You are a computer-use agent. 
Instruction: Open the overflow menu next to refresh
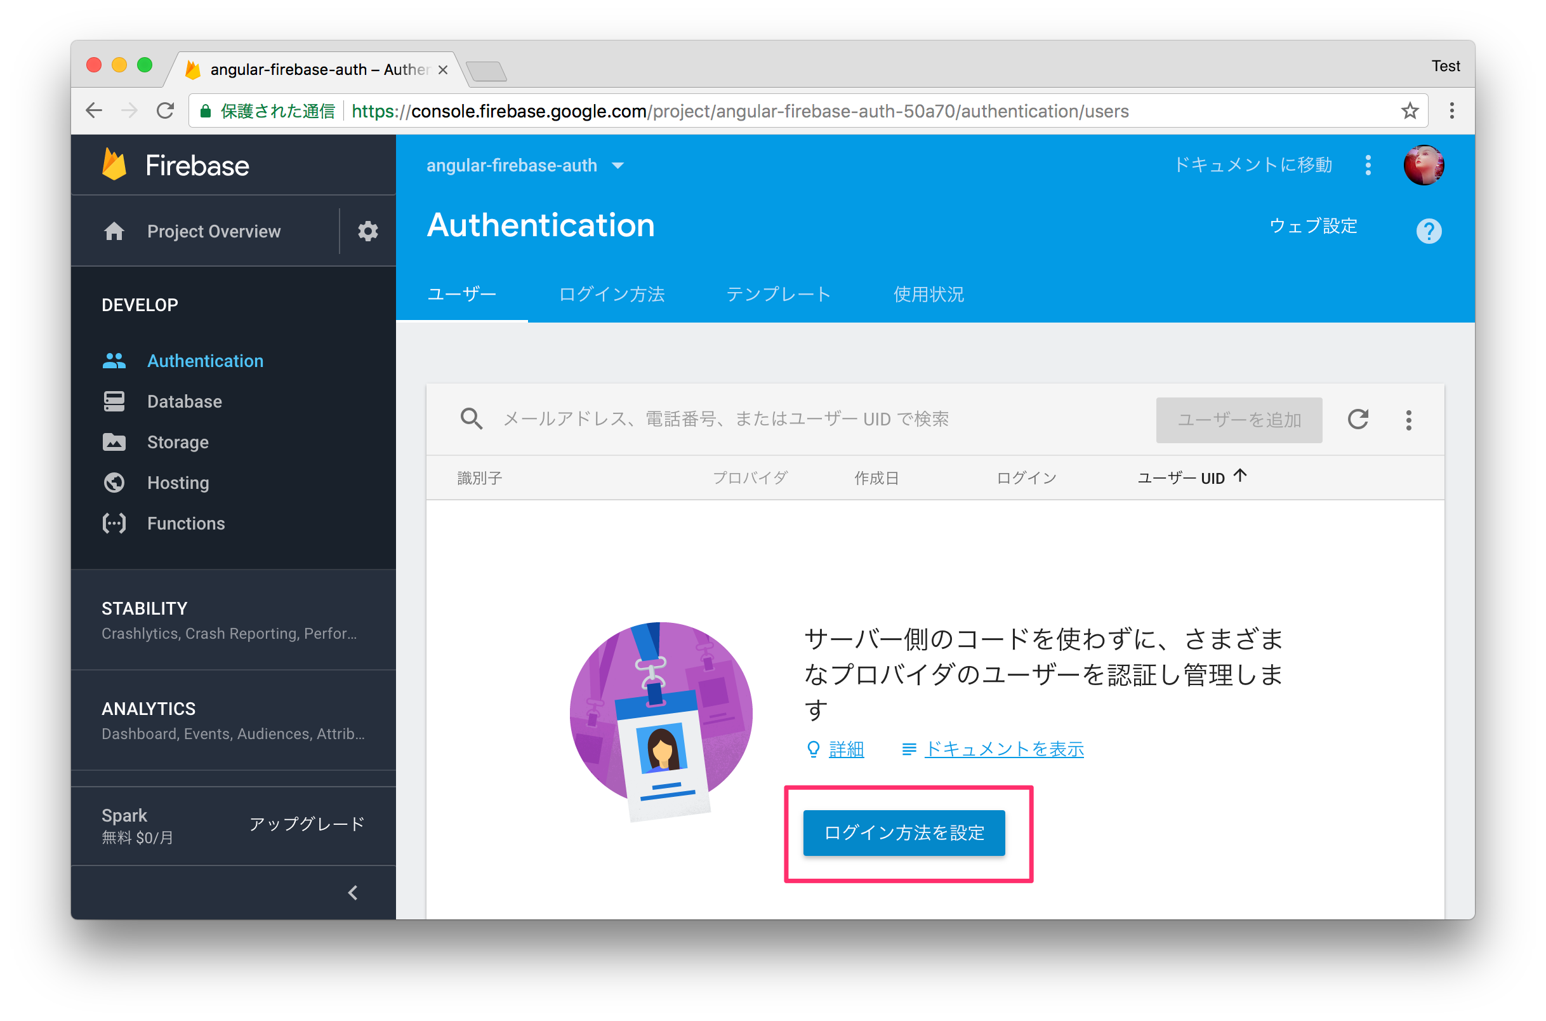(x=1410, y=419)
